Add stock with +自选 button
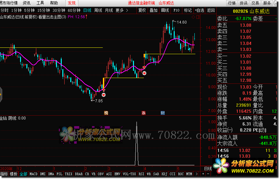Screen dimensions: 280x179 coord(199,11)
